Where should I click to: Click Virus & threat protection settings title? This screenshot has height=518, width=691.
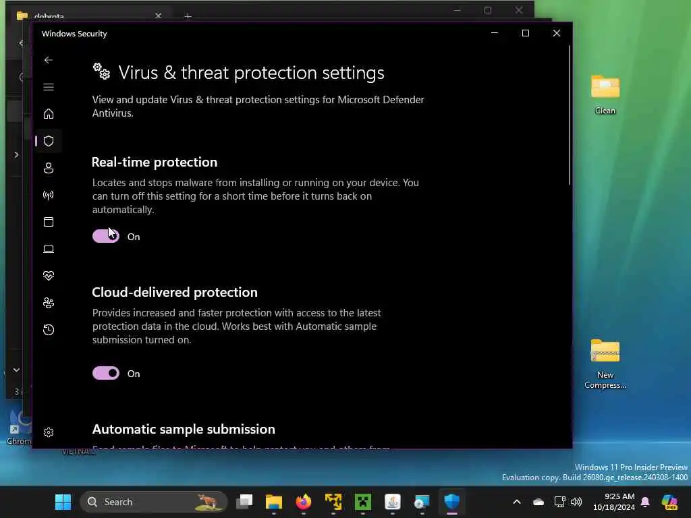[251, 73]
